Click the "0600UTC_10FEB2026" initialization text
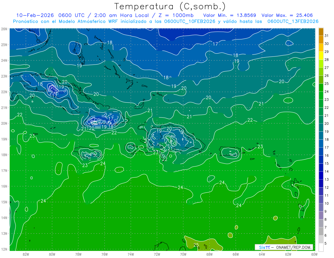This screenshot has width=334, height=258. (x=190, y=21)
